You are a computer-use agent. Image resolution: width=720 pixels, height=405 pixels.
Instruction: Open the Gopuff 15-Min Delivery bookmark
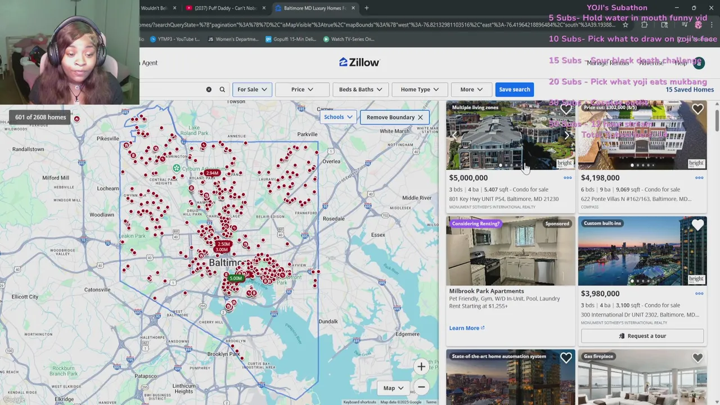point(291,39)
